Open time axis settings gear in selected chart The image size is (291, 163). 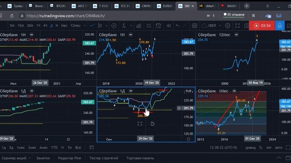(189, 139)
